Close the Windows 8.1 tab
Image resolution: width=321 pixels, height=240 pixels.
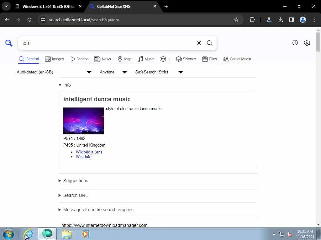tap(80, 6)
